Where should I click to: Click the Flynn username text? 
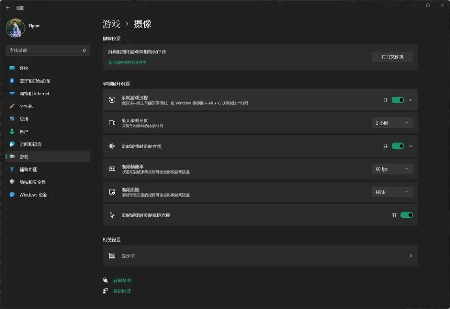coord(34,26)
